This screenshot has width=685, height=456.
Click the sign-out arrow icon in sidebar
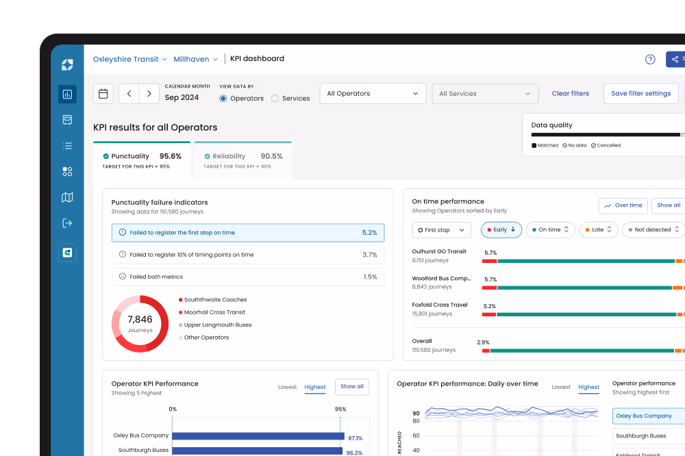pos(67,223)
